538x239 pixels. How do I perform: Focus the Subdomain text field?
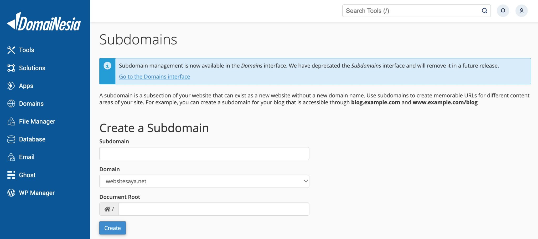tap(204, 154)
